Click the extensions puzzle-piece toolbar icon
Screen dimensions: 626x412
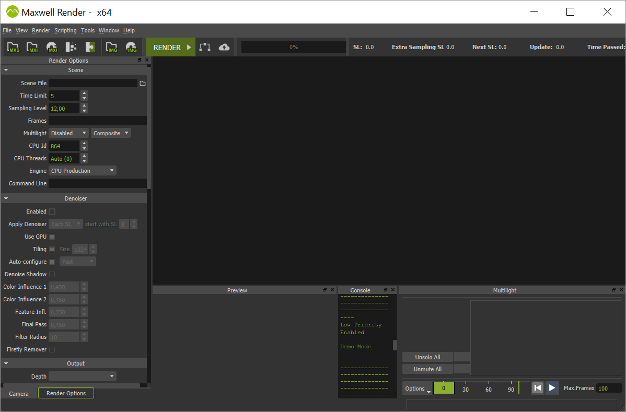90,47
